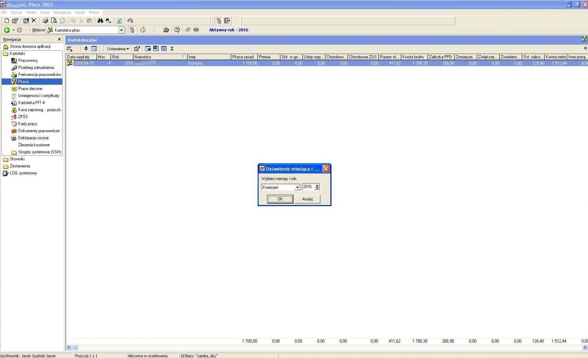Open the Pomoc menu
The image size is (588, 358).
pos(94,12)
